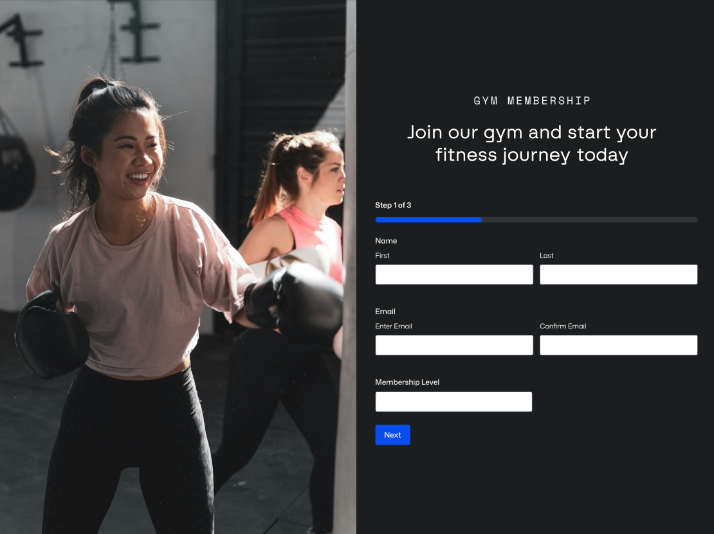This screenshot has width=714, height=534.
Task: Select the Name section label
Action: (x=386, y=240)
